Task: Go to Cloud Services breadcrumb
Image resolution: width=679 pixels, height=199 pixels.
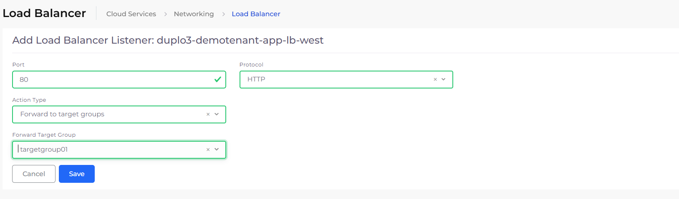Action: (x=131, y=14)
